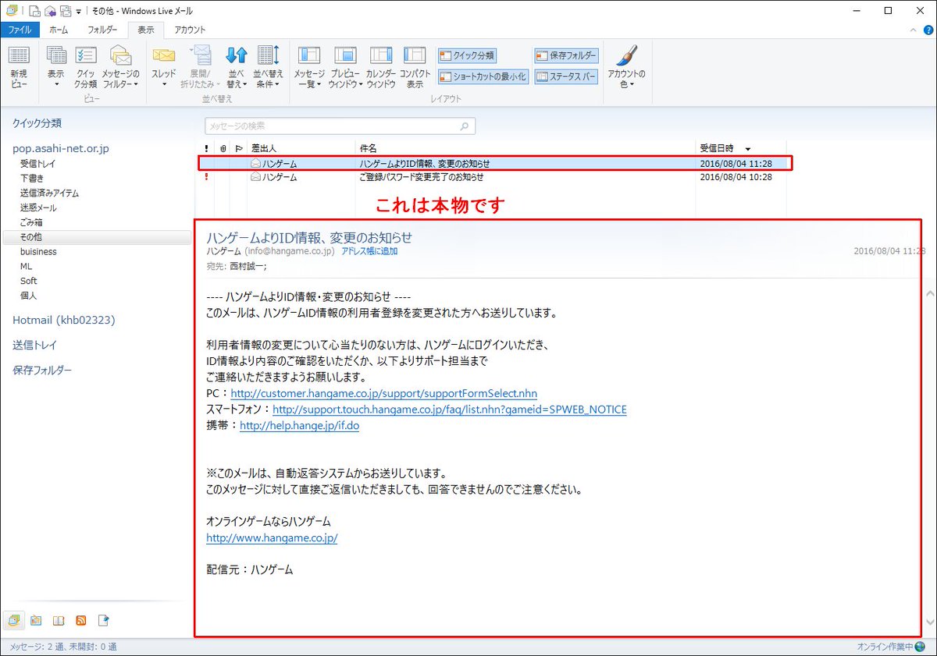Open the プレビューウィンドウ dropdown
This screenshot has height=656, width=937.
[x=345, y=67]
